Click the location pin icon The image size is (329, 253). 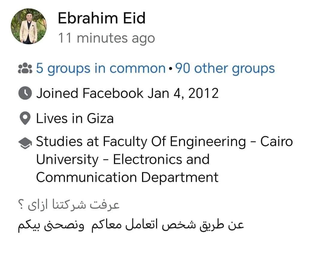(25, 119)
